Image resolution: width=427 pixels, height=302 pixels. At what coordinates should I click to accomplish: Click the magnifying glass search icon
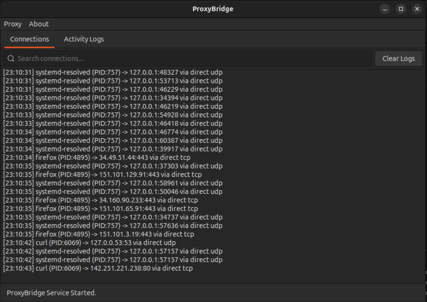click(x=11, y=58)
